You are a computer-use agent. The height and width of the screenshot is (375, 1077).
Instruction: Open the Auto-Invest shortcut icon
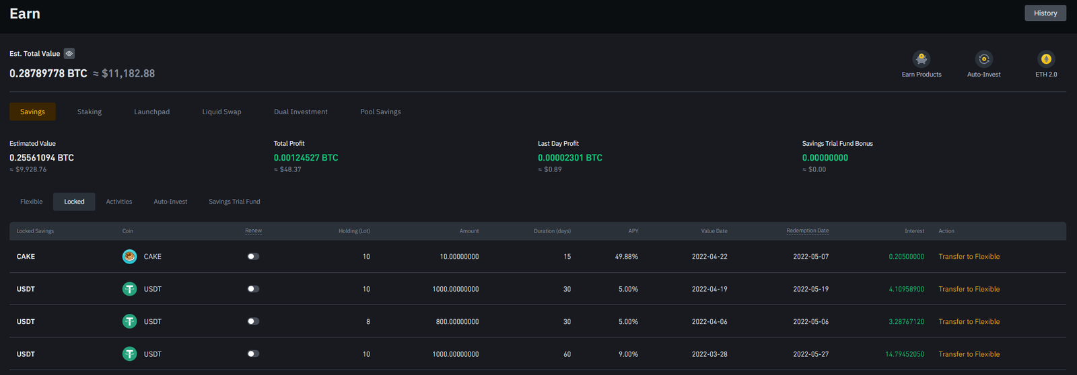(x=983, y=59)
